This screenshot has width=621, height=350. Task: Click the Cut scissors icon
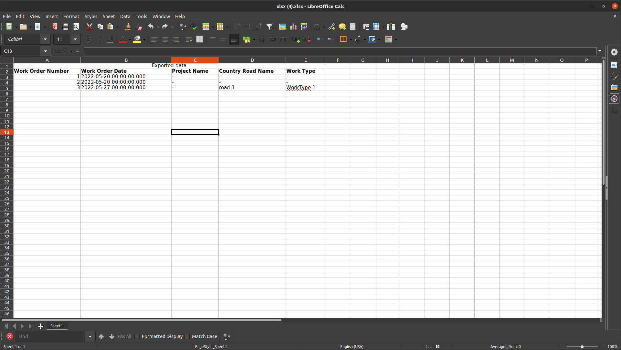coord(89,27)
